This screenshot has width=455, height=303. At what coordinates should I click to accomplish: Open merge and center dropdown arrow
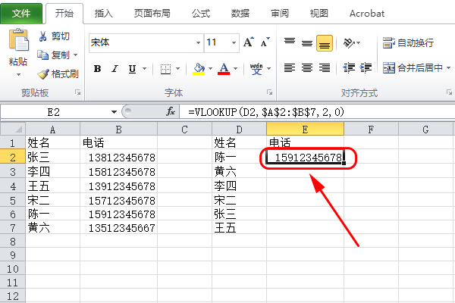(449, 68)
